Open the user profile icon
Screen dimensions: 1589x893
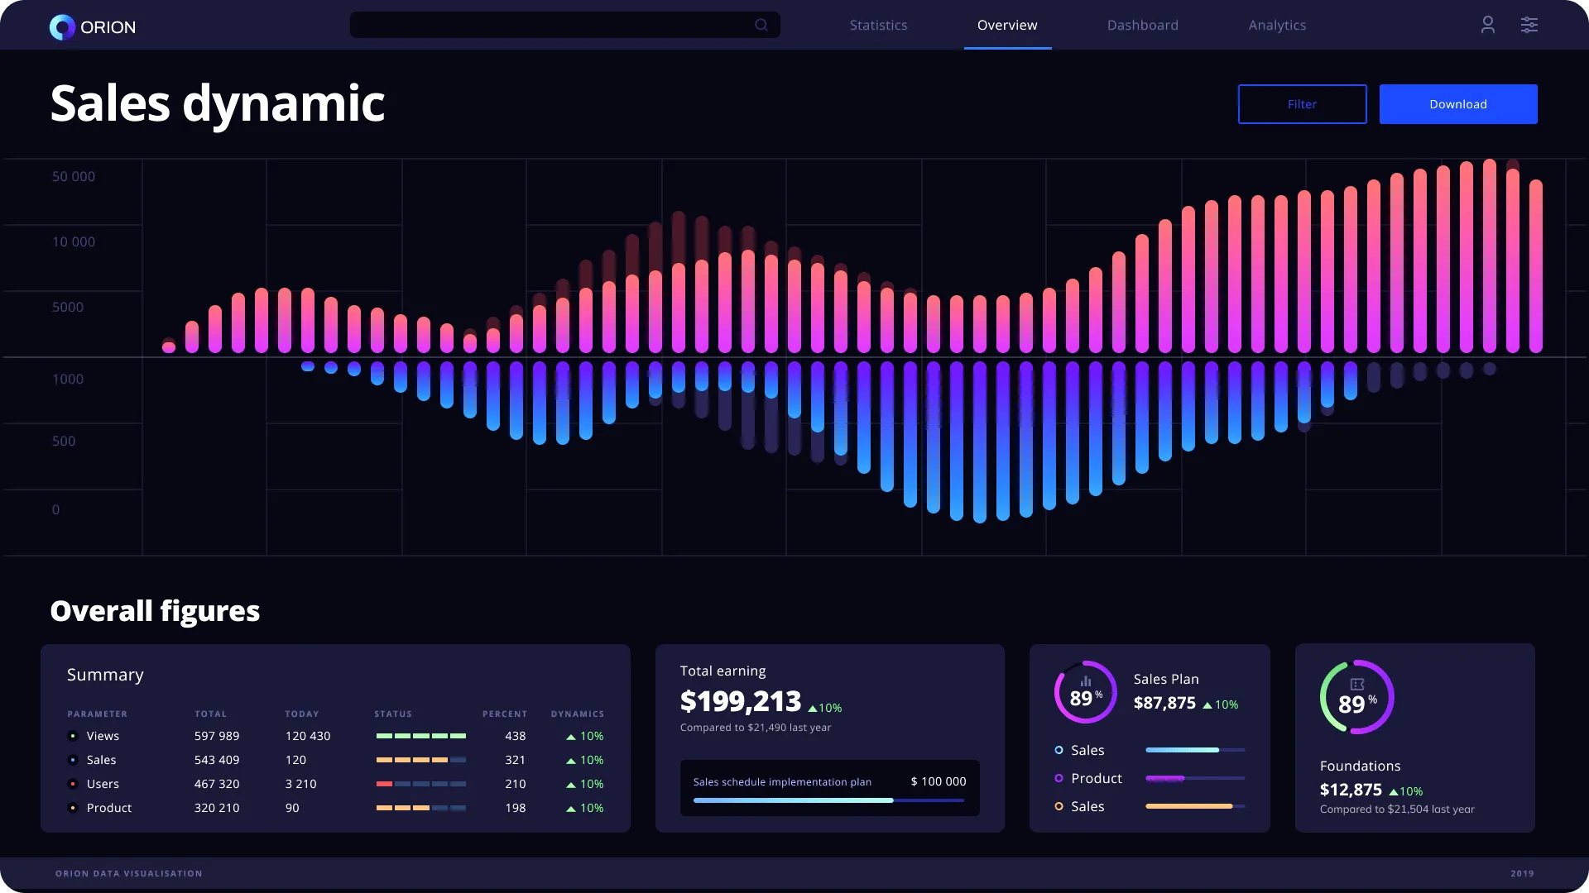[1487, 25]
